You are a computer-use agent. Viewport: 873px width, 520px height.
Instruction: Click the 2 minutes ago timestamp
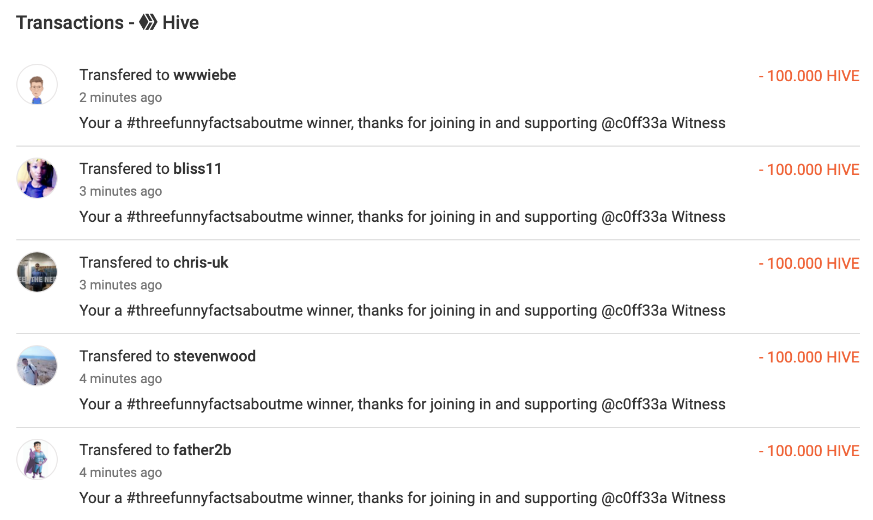[120, 98]
